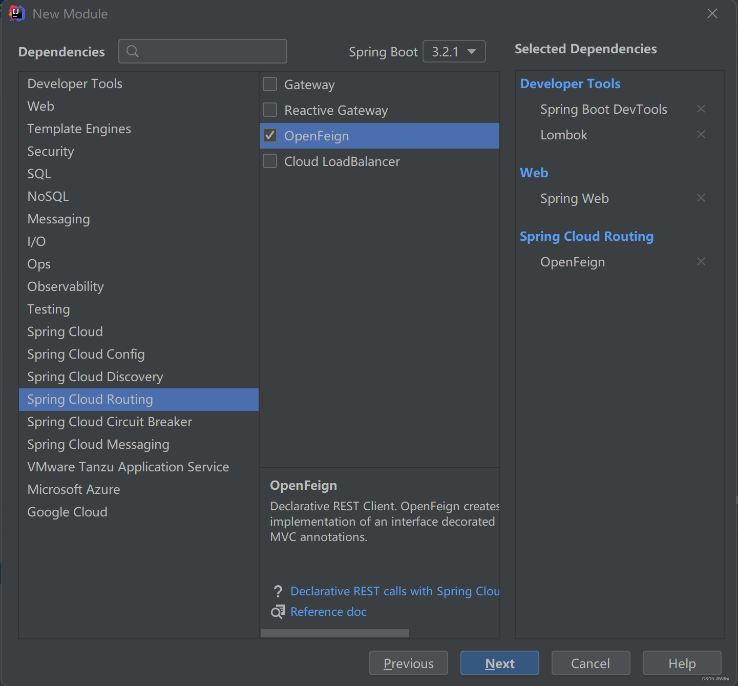Check the Gateway checkbox

270,84
